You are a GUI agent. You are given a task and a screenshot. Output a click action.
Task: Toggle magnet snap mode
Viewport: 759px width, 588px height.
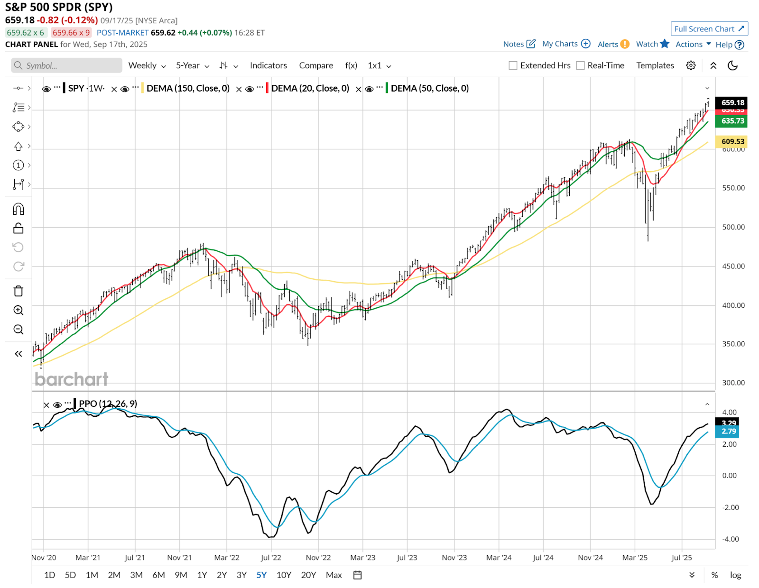(x=18, y=209)
